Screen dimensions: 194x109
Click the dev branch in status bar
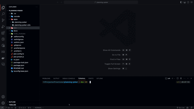8,108
